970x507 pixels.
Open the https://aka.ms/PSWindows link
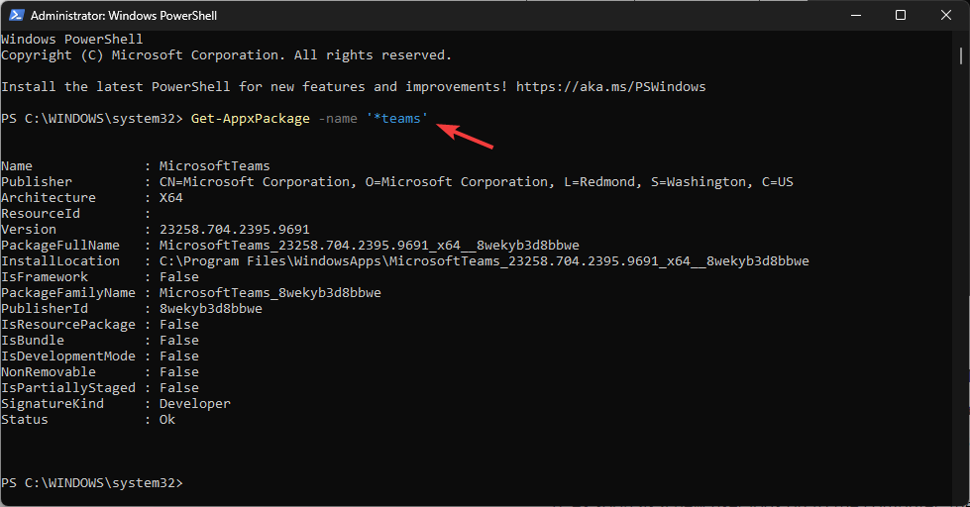(x=610, y=87)
